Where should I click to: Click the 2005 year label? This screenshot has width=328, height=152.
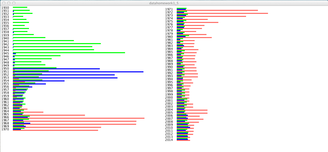coord(169,113)
